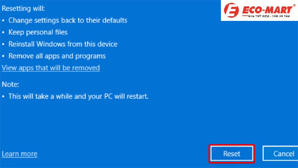Click the registered trademark symbol on logo
The height and width of the screenshot is (168, 298).
[x=294, y=6]
